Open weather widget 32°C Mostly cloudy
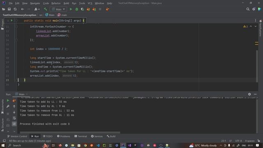The width and height of the screenshot is (263, 148). [x=203, y=146]
